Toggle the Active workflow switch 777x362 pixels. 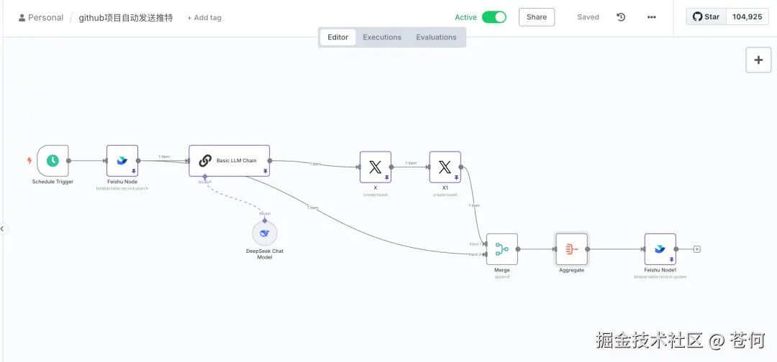(x=494, y=17)
